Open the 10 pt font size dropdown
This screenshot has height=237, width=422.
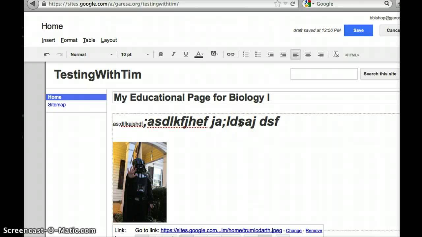click(x=135, y=54)
